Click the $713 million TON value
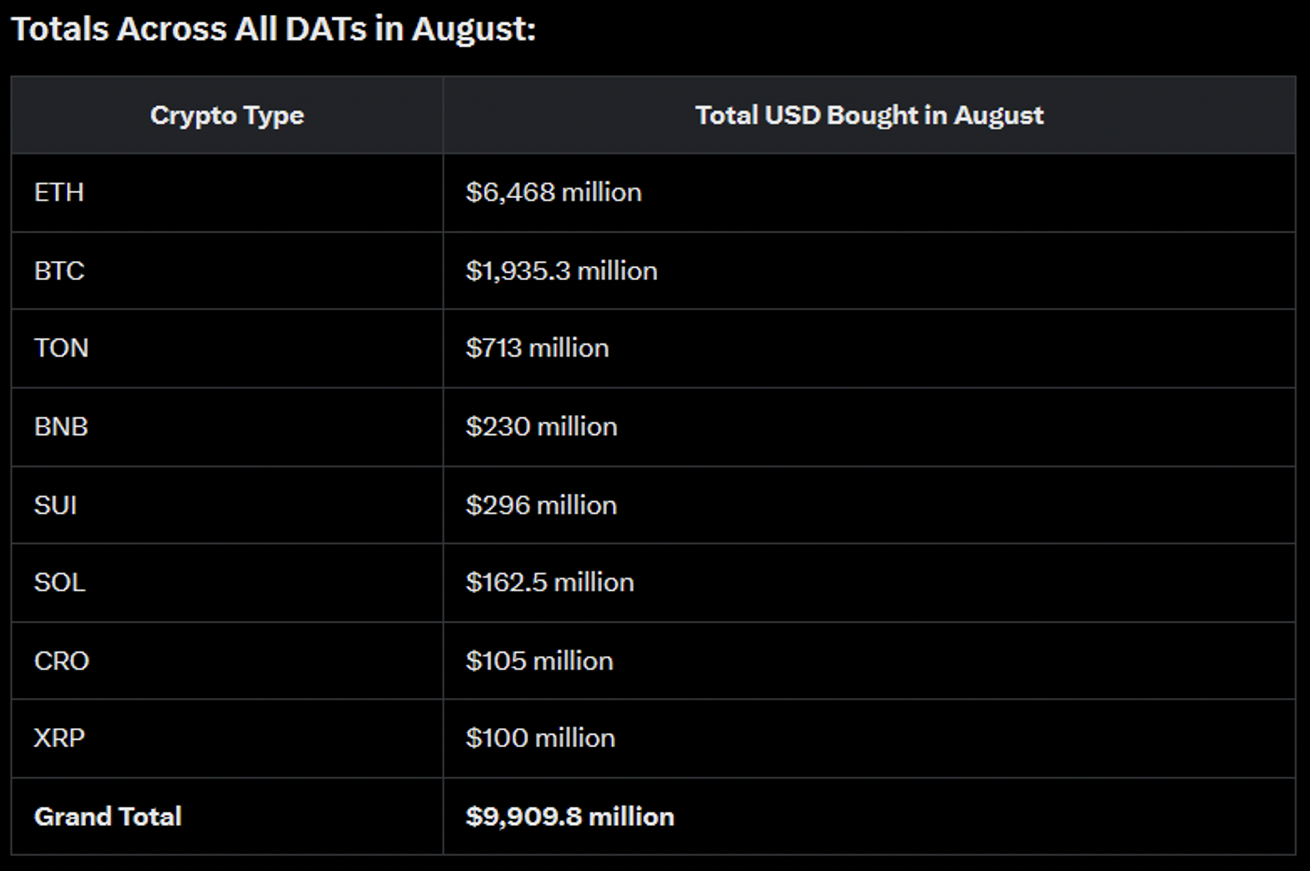Viewport: 1310px width, 871px height. [537, 348]
